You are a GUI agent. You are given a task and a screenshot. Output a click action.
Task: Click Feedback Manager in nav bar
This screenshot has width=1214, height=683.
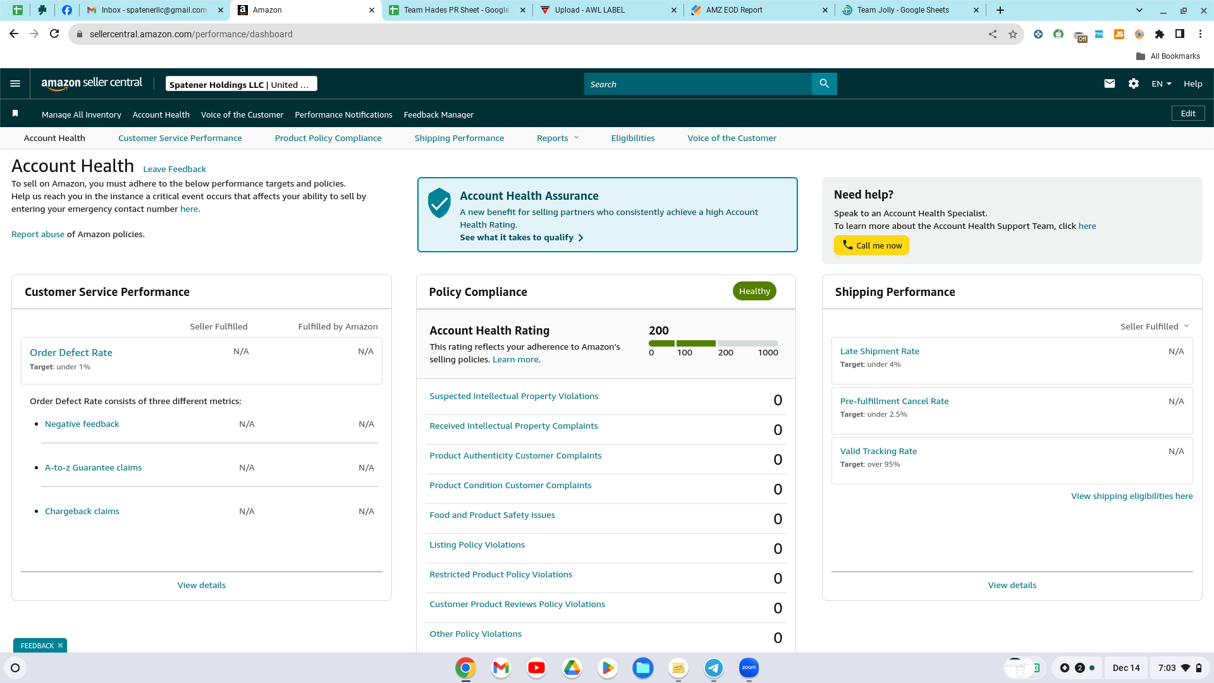[x=439, y=114]
